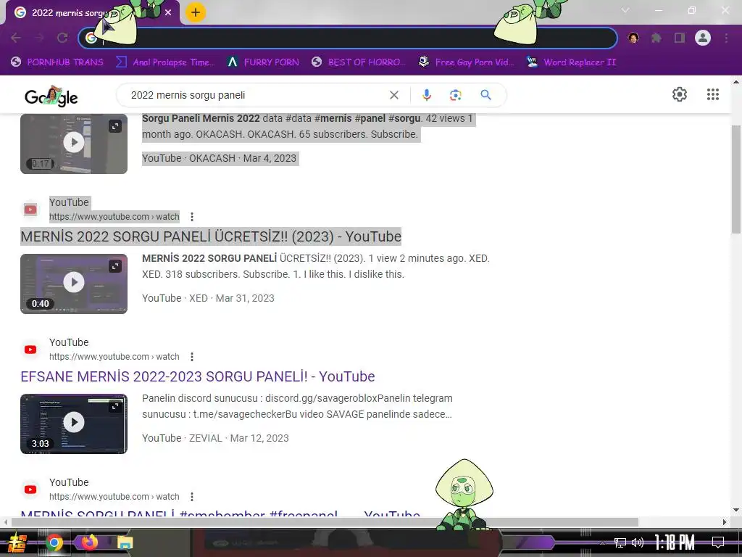
Task: Play the XED 0:40 video thumbnail
Action: point(74,284)
